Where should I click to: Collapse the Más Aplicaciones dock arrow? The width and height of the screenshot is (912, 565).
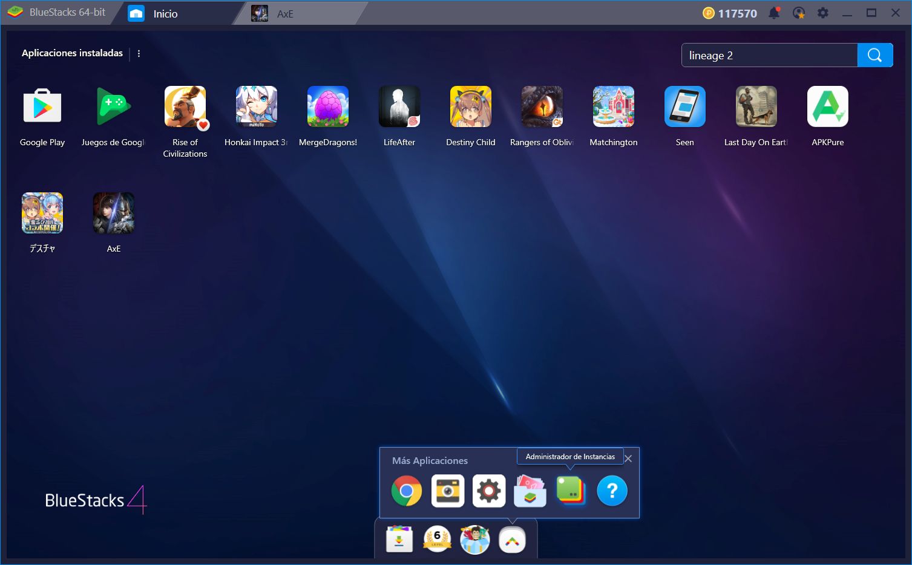(x=513, y=540)
